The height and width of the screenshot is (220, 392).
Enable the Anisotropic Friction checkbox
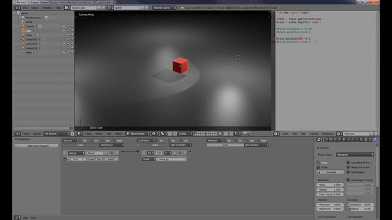click(348, 180)
